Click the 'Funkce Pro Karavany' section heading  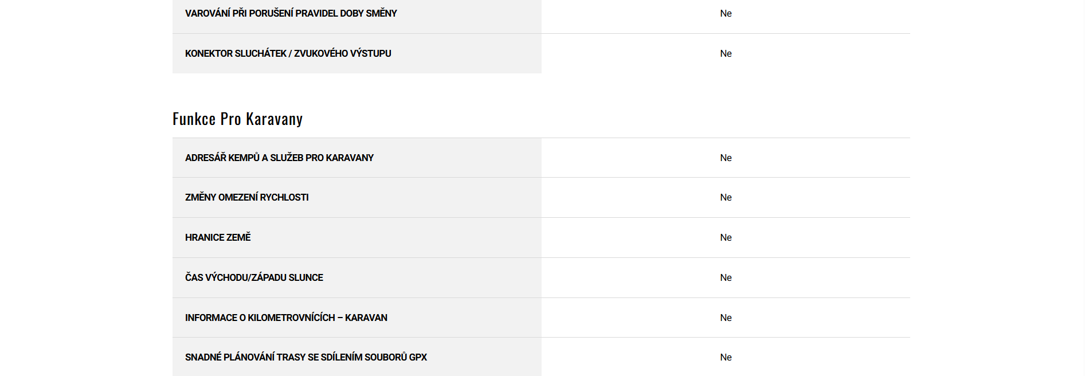[237, 119]
